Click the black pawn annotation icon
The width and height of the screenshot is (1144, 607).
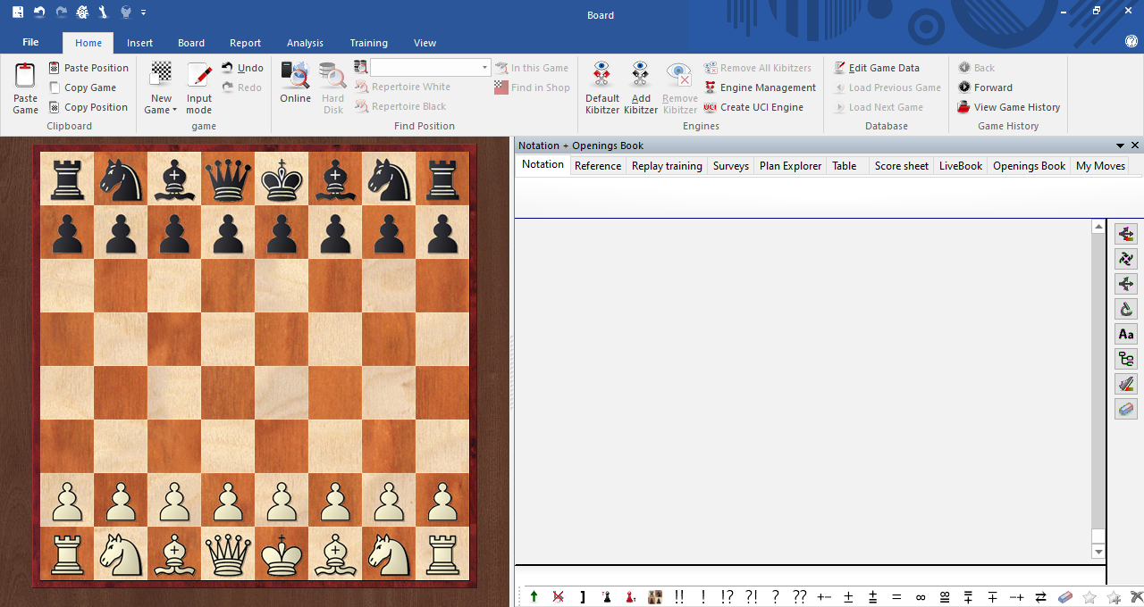pyautogui.click(x=607, y=597)
